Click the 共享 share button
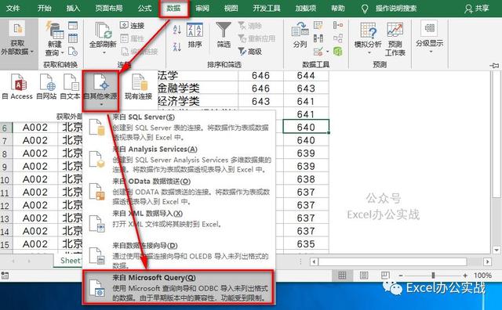 pyautogui.click(x=477, y=9)
